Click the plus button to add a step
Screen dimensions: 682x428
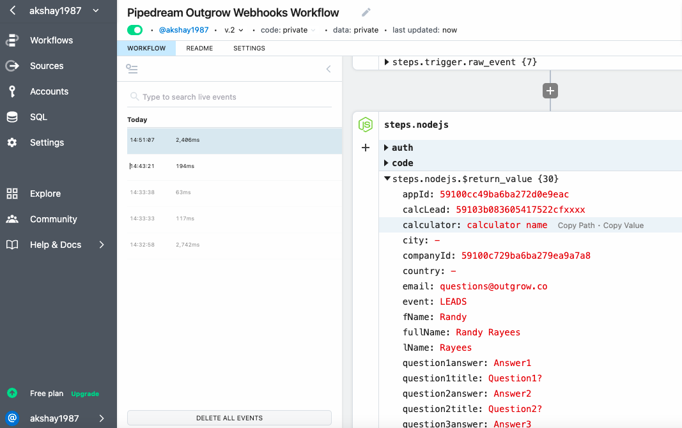(550, 91)
